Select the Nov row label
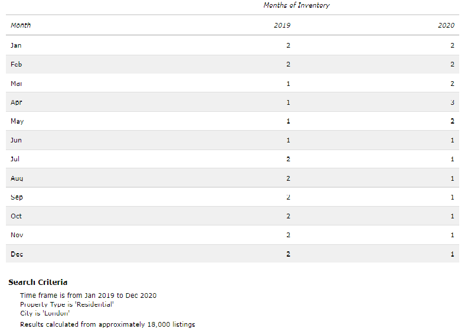This screenshot has height=332, width=461. pyautogui.click(x=17, y=235)
